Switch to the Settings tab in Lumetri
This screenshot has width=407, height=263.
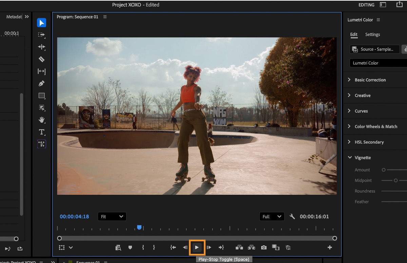(372, 35)
